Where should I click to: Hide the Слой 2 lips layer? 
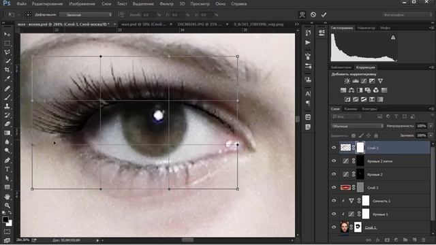click(334, 187)
